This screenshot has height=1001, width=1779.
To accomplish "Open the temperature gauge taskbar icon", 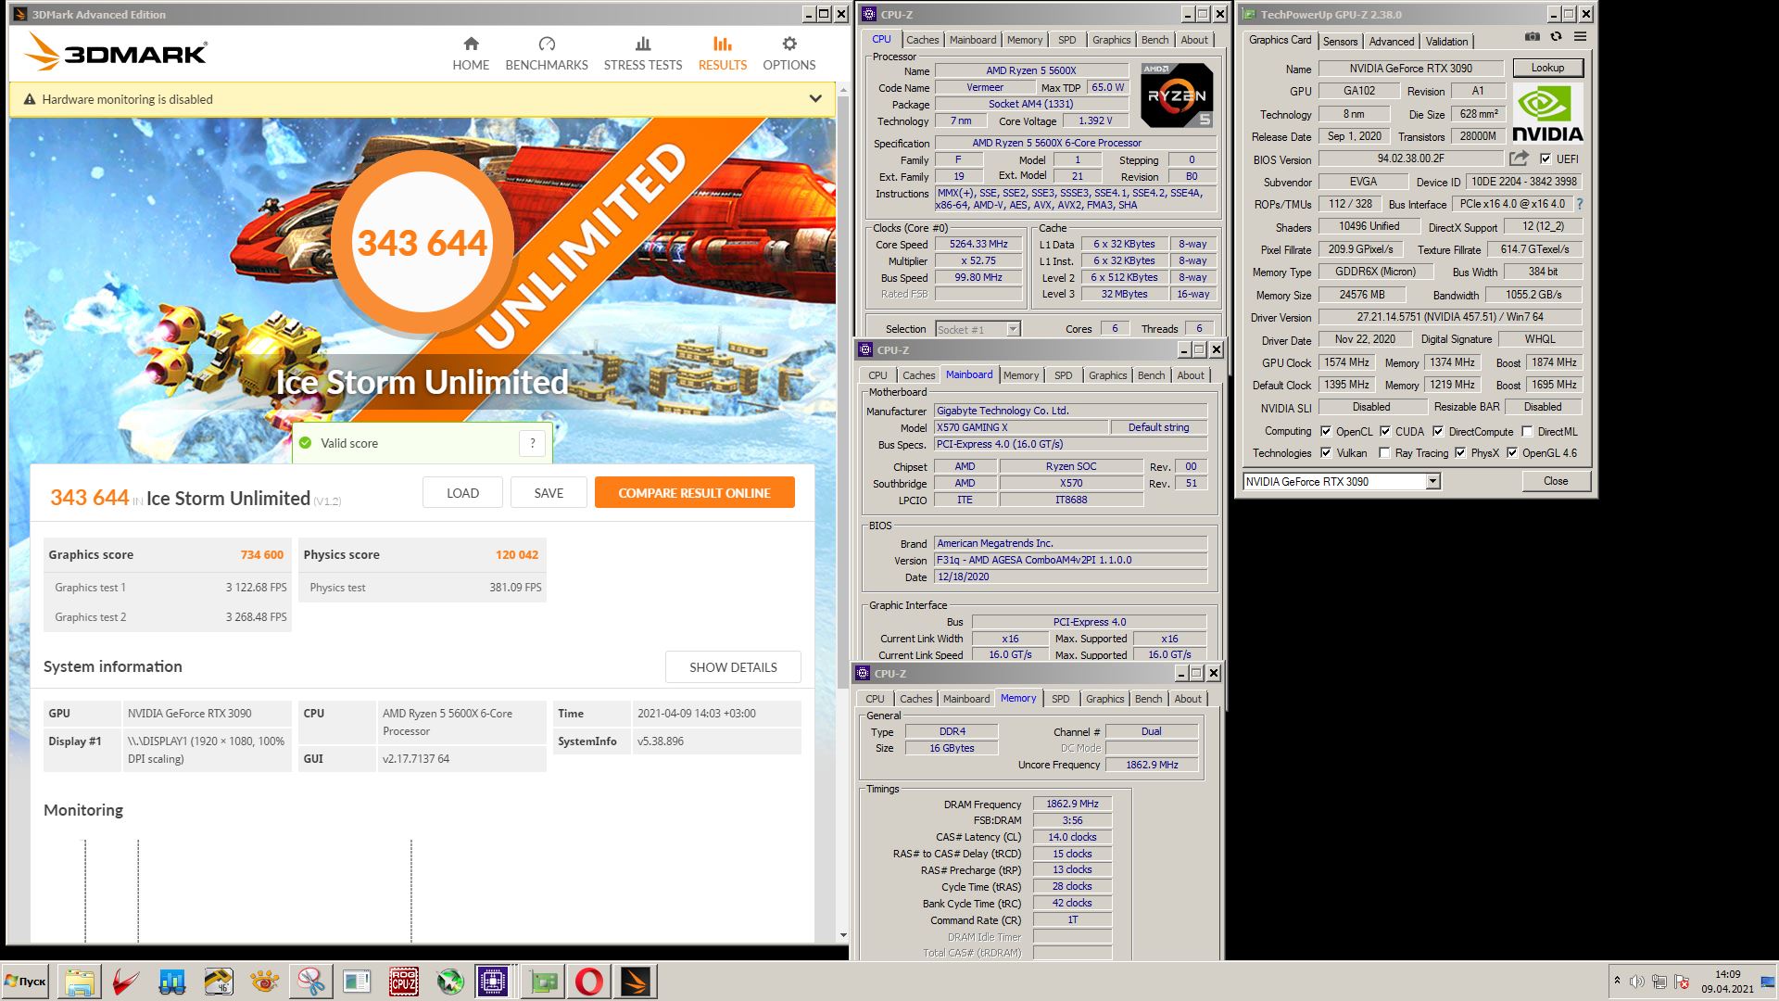I will point(219,982).
